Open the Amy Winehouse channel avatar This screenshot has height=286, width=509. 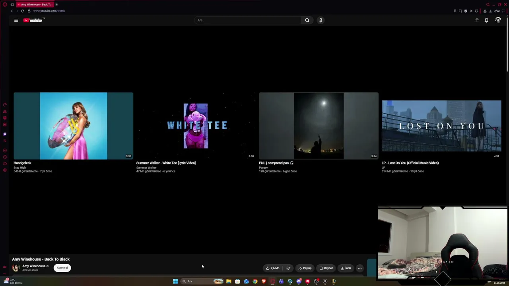(16, 268)
